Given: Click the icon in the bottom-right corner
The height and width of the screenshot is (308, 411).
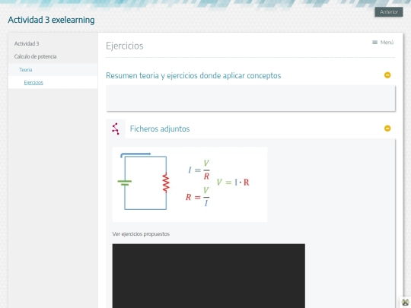Looking at the screenshot, I should [405, 303].
